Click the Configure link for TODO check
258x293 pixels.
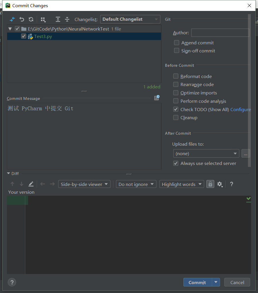(x=240, y=109)
